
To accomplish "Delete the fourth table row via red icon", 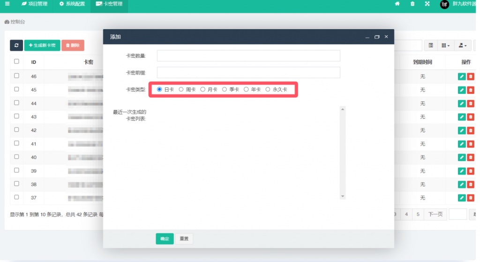I will tap(471, 117).
